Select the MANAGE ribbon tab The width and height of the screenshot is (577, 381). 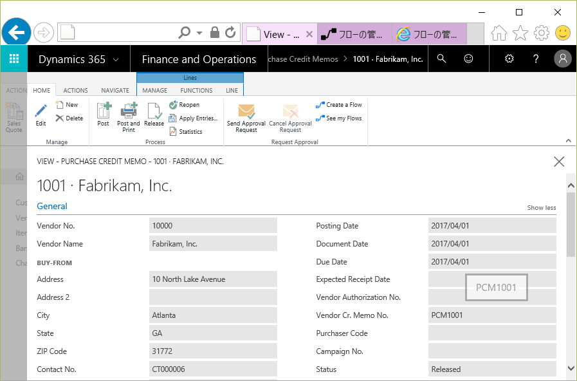coord(154,90)
